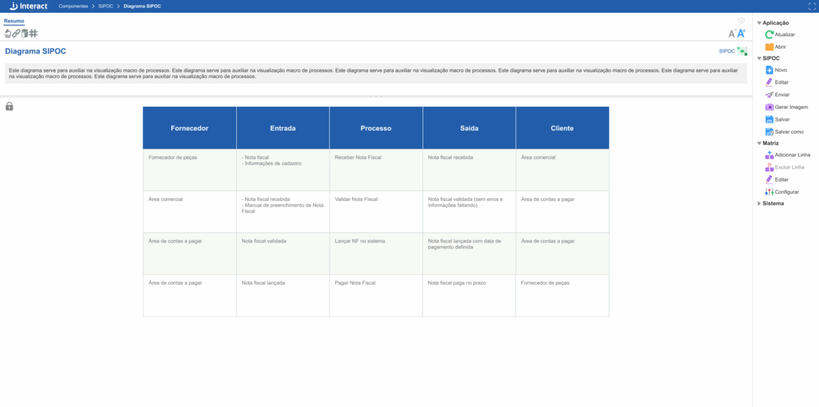Increase font size with A+ icon

tap(741, 33)
